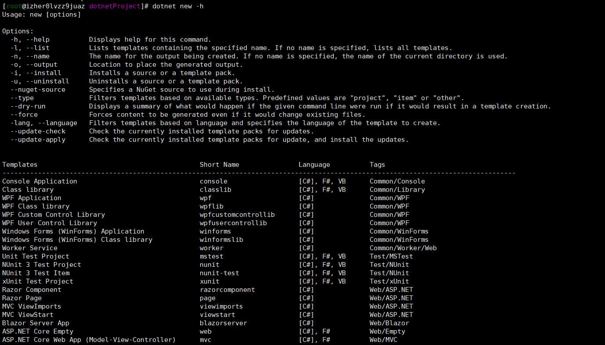Click the 'xUnit Test Project' template name

tap(38, 281)
